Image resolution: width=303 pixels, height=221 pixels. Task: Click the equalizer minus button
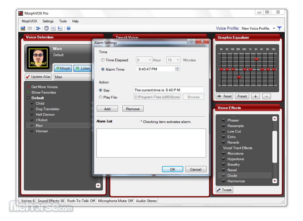[267, 96]
